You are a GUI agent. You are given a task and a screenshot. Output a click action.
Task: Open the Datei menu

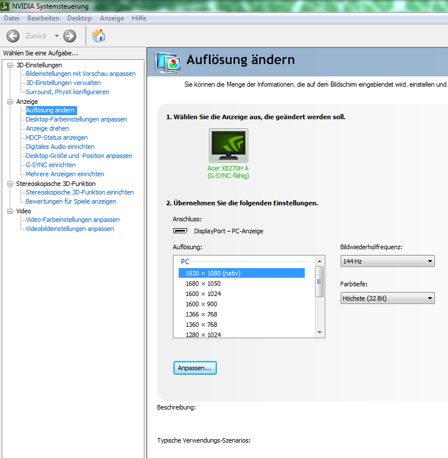pyautogui.click(x=11, y=18)
